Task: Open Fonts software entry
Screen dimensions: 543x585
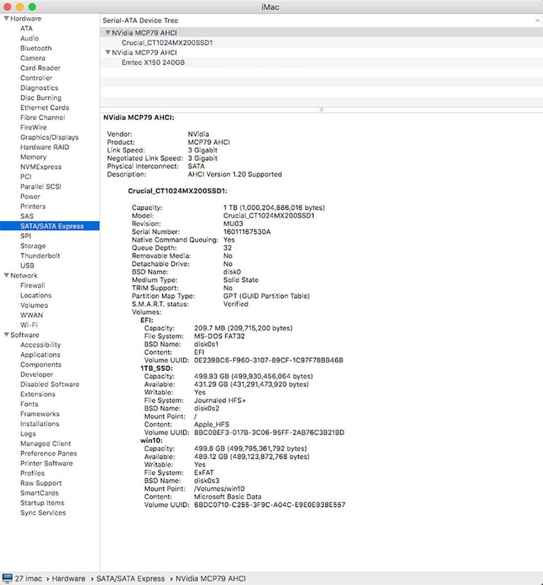Action: click(29, 404)
